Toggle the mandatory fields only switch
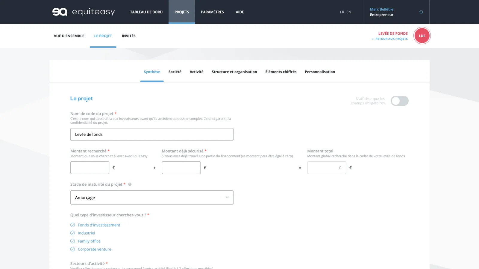Screen dimensions: 479x269 tap(399, 101)
